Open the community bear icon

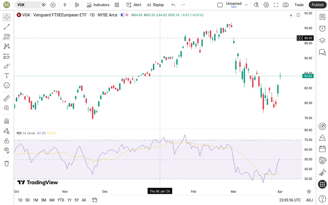click(322, 161)
